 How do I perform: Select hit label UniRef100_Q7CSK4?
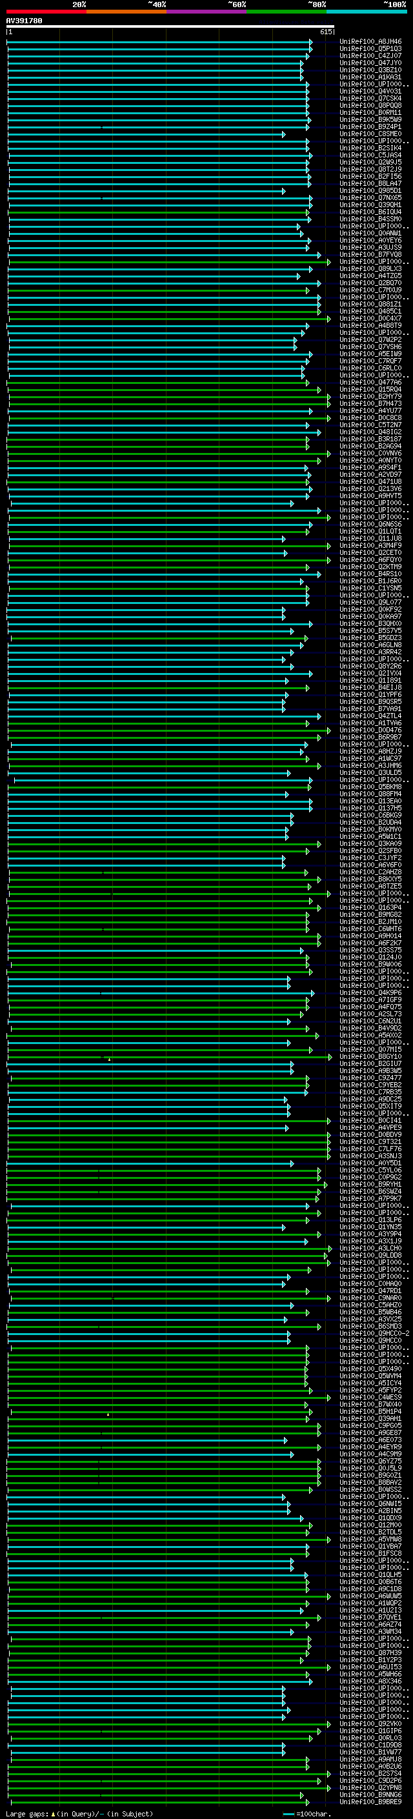370,98
